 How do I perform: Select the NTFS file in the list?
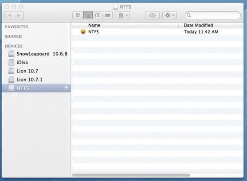point(157,32)
